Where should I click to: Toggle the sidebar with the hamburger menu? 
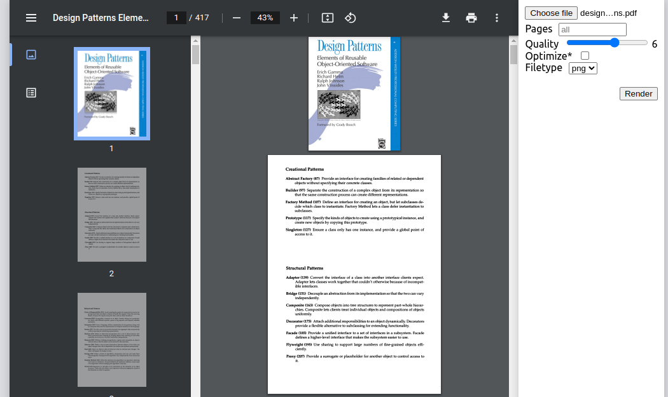coord(31,17)
